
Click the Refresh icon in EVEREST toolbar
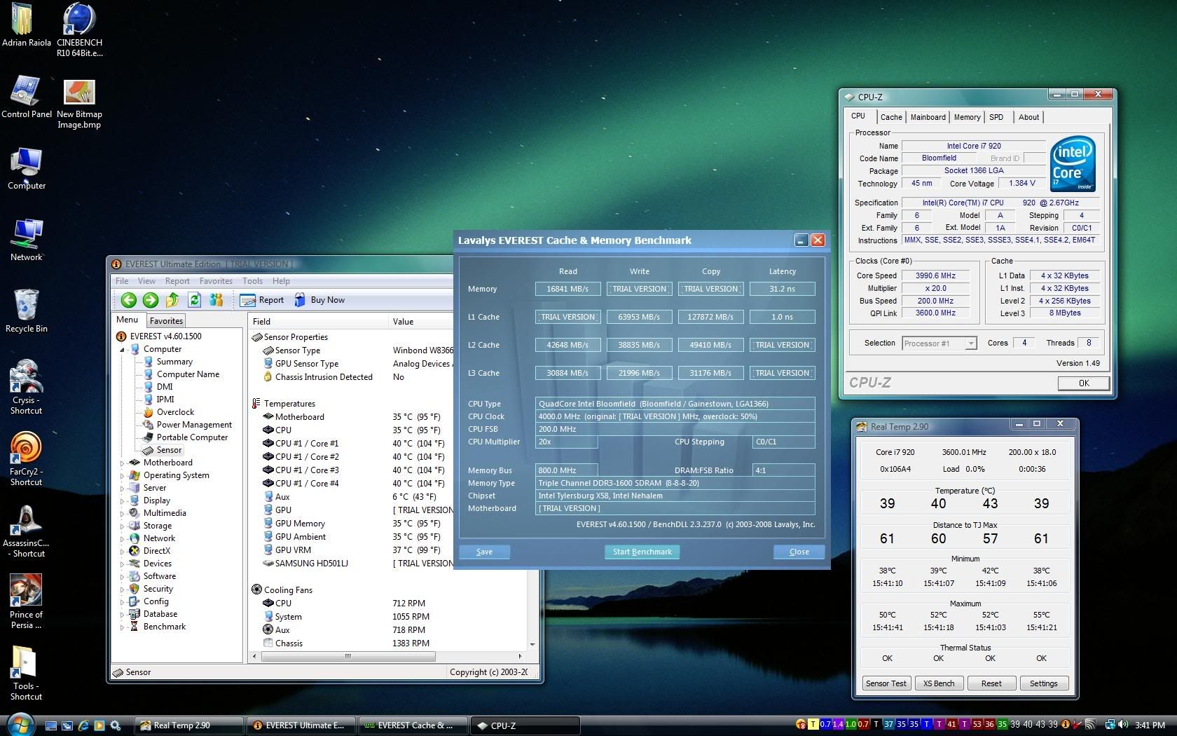tap(194, 300)
